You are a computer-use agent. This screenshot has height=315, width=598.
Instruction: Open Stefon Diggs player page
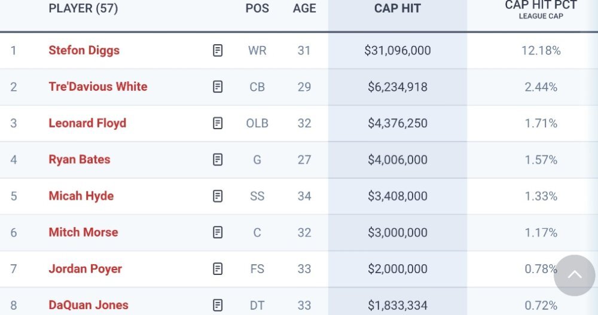(x=84, y=50)
